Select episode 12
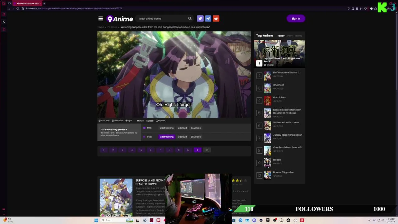 coord(207,150)
